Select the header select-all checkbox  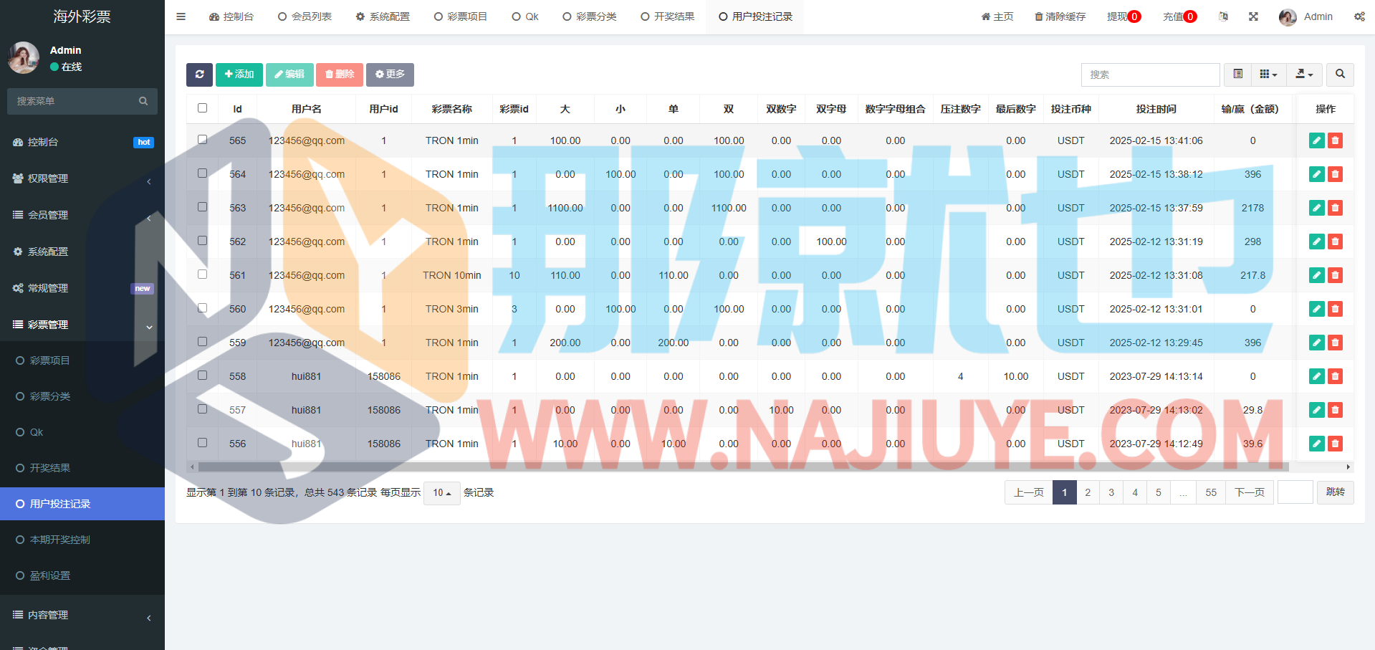pos(203,108)
